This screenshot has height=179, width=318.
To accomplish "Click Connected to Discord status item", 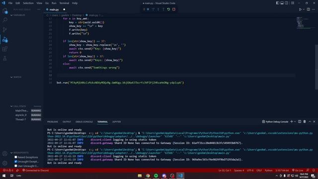I will coord(35,170).
